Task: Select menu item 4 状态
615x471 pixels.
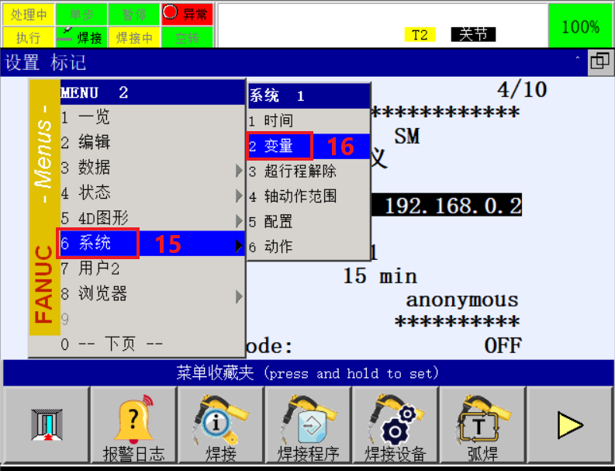Action: click(x=152, y=192)
